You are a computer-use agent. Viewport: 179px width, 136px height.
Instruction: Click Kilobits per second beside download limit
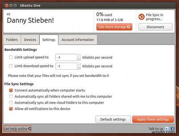[x=97, y=66]
